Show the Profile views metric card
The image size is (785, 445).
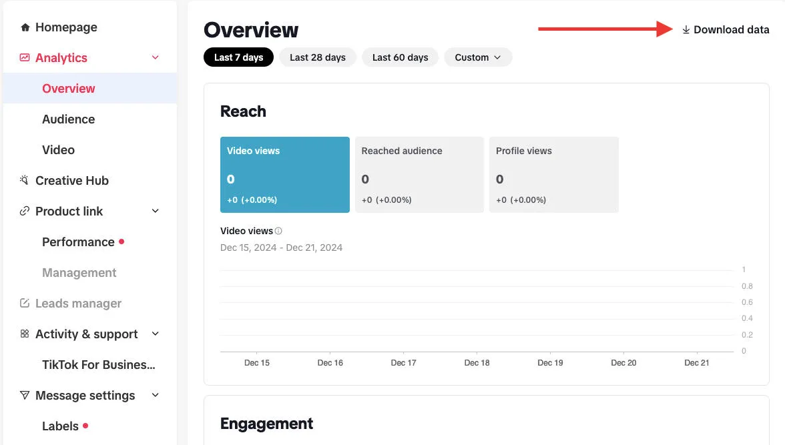click(553, 175)
